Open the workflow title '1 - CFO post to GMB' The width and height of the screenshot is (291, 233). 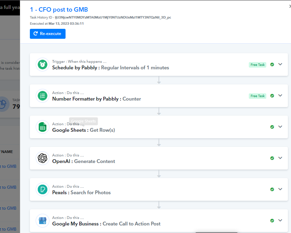59,10
